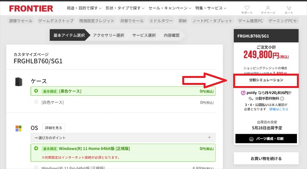Expand the 選び方のポイント plus sign

click(209, 137)
